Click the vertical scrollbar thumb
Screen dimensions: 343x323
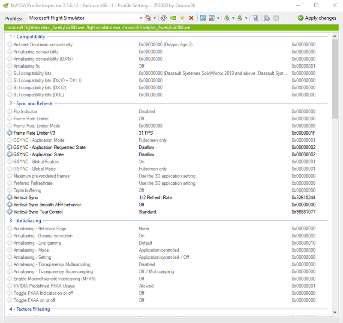335,79
